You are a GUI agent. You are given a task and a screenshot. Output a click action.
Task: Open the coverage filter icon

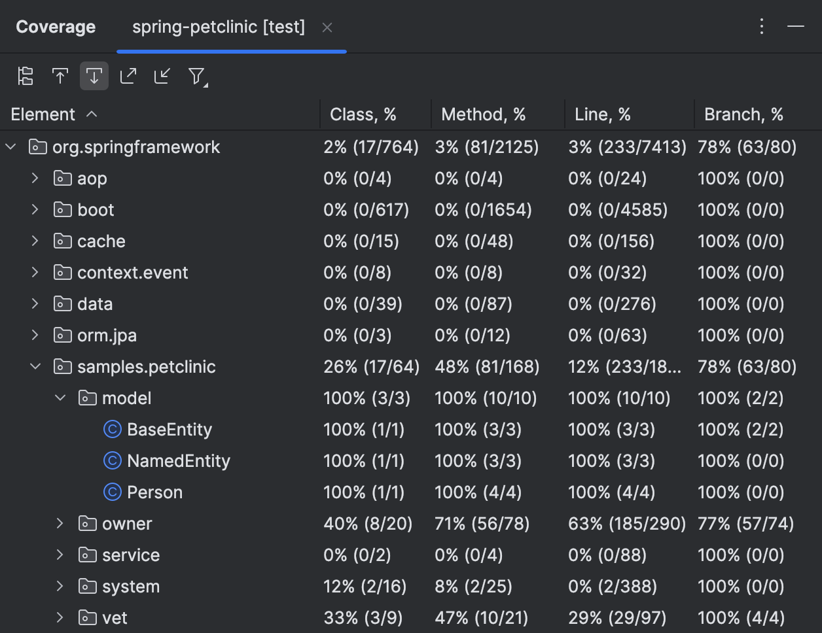click(x=197, y=77)
